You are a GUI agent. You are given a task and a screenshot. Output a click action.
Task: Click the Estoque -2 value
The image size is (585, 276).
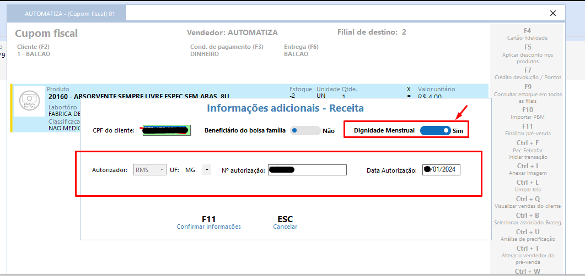pyautogui.click(x=292, y=96)
